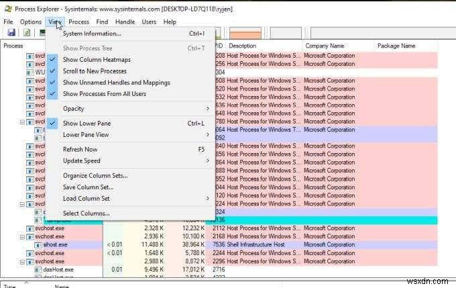
Task: Click the icon of svchost.exe PID 2244
Action: 30,253
